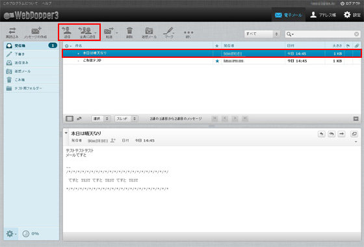Switch to the アドレス帳 address book tab
This screenshot has width=364, height=247.
pyautogui.click(x=323, y=15)
